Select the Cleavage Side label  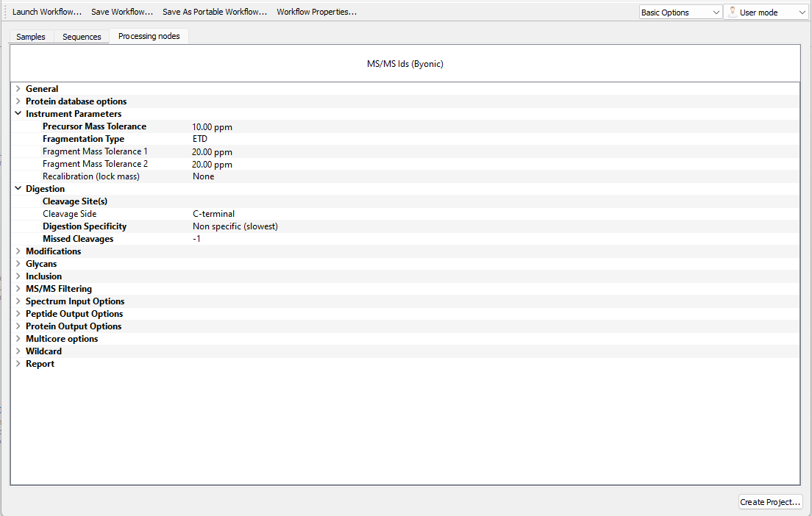click(x=69, y=214)
